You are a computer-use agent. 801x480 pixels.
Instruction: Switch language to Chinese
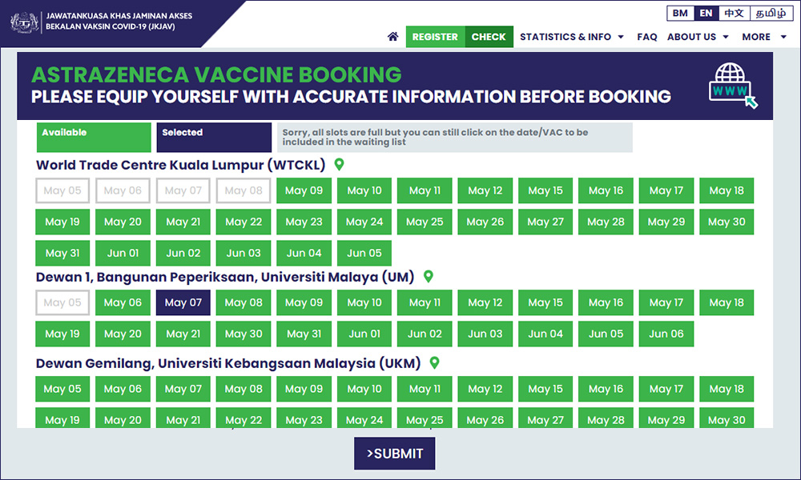click(734, 14)
